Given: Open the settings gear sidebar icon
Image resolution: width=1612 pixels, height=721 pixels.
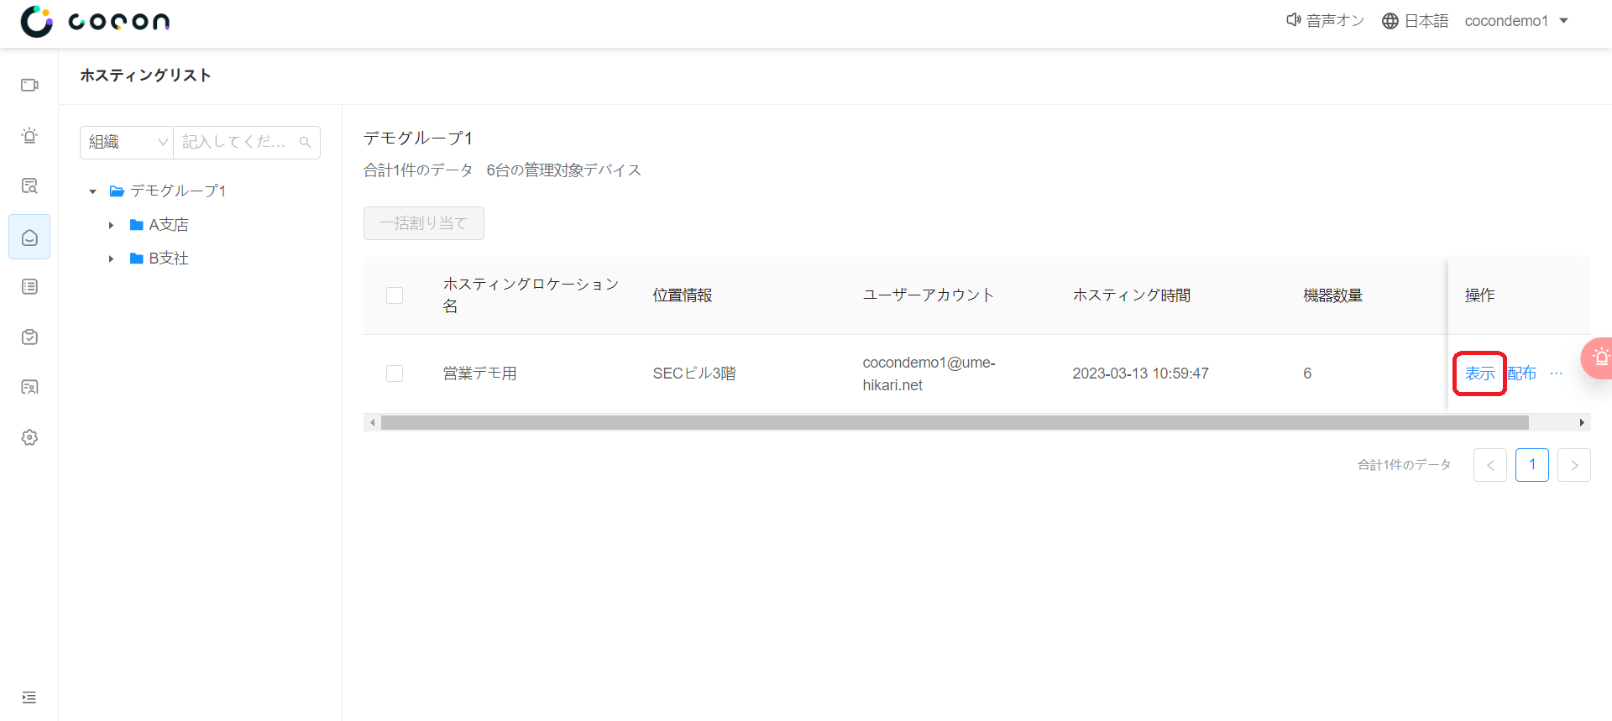Looking at the screenshot, I should [29, 437].
